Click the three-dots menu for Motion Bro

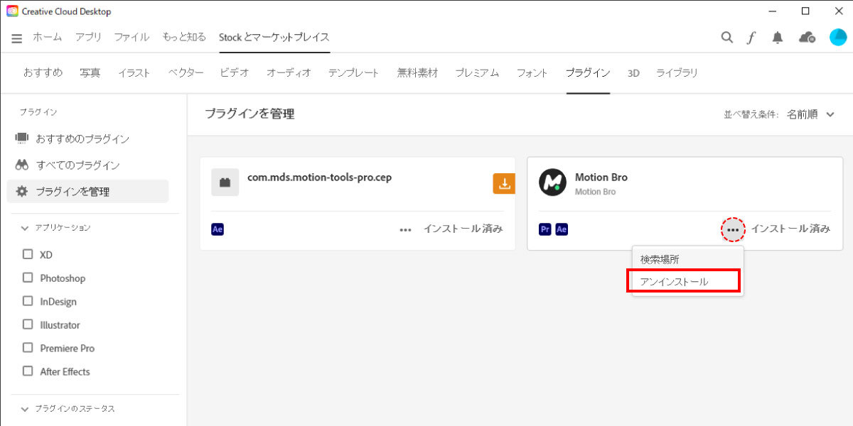733,229
